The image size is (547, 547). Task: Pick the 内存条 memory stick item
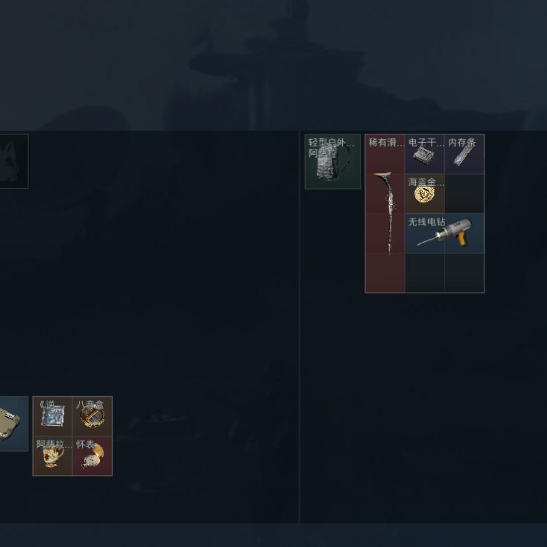click(x=464, y=154)
